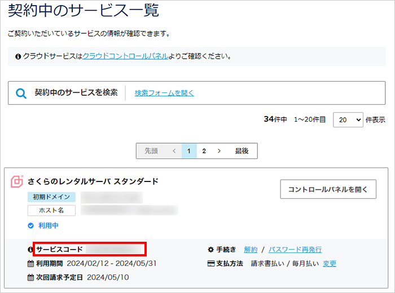Click the 1～20件目 range text
The width and height of the screenshot is (395, 293).
point(310,119)
